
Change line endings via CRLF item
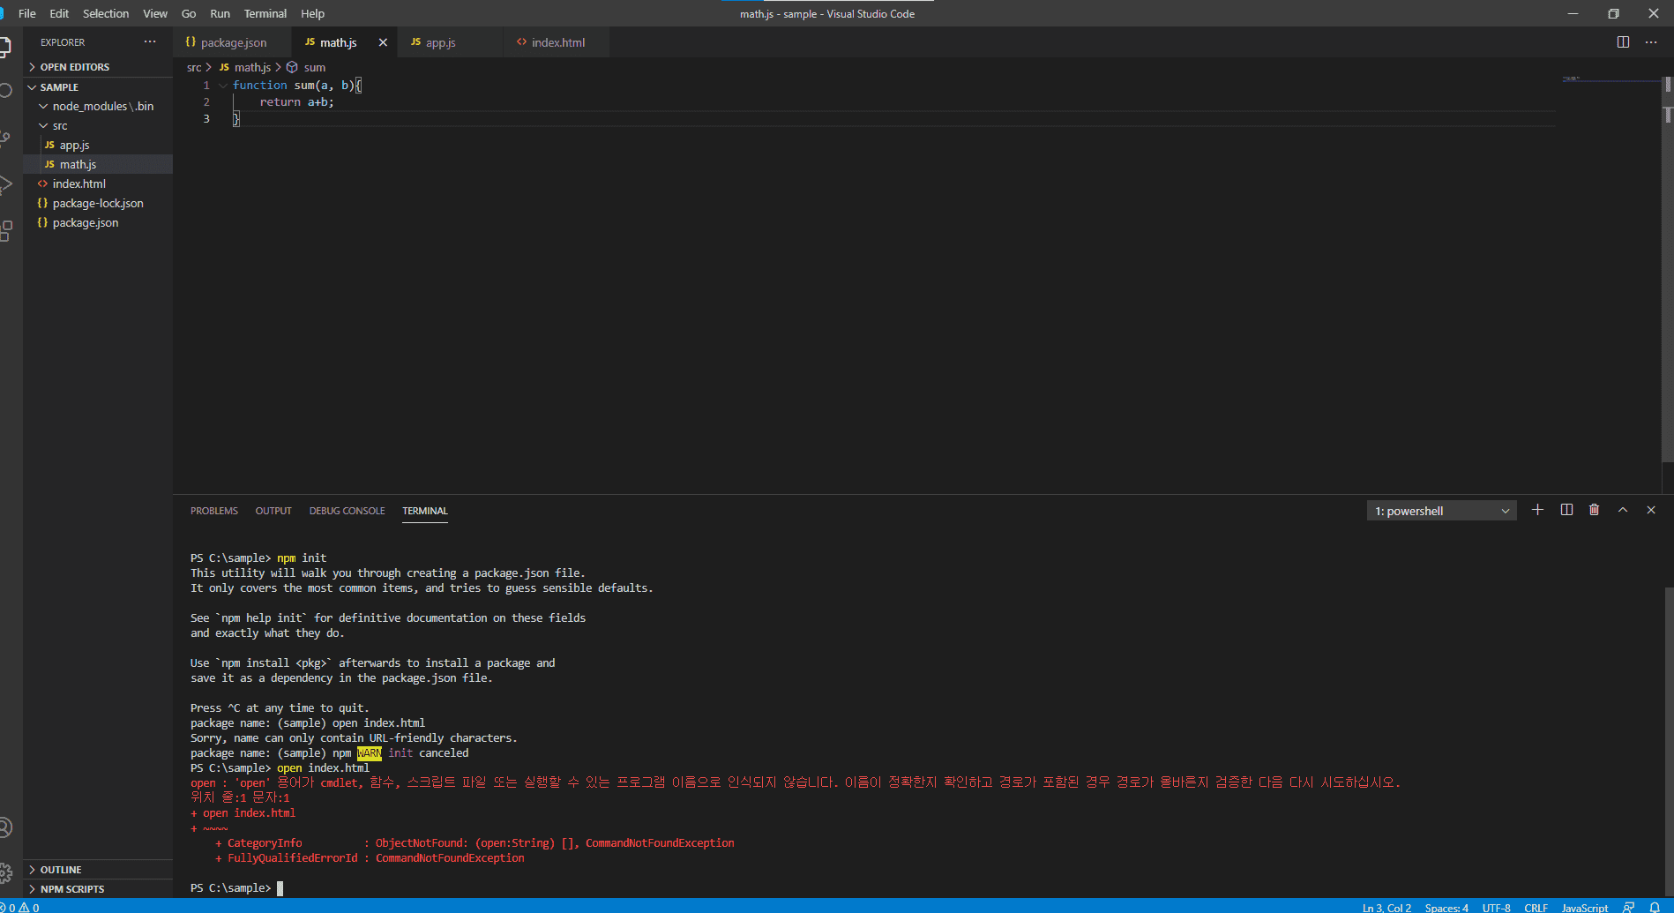click(1536, 907)
